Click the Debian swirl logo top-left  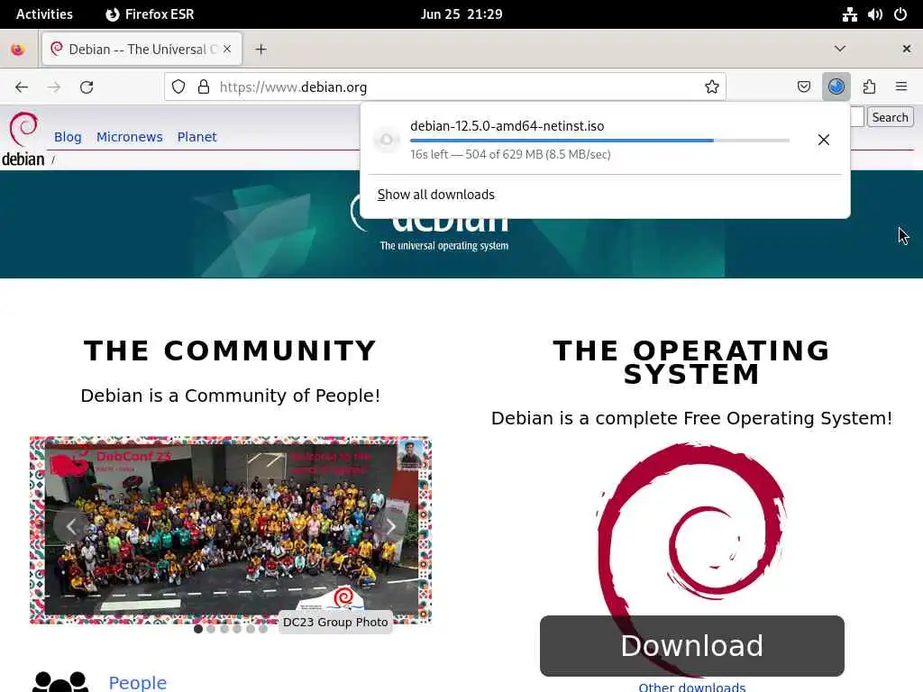click(x=23, y=129)
